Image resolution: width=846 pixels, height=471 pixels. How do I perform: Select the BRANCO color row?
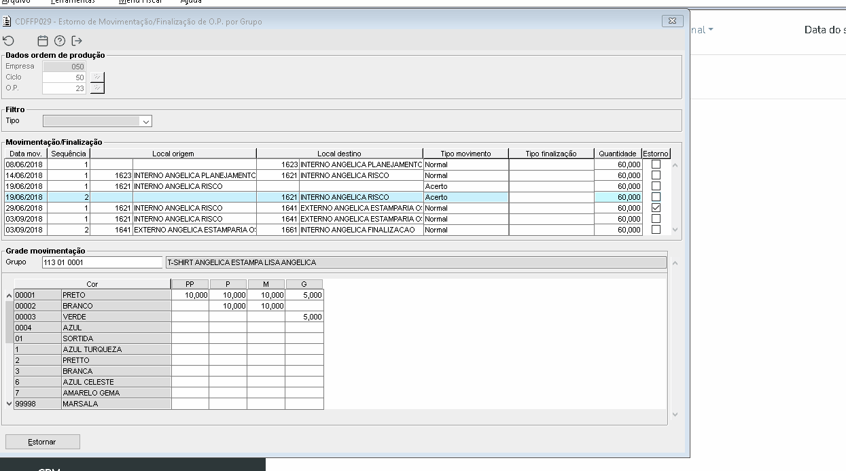(92, 306)
